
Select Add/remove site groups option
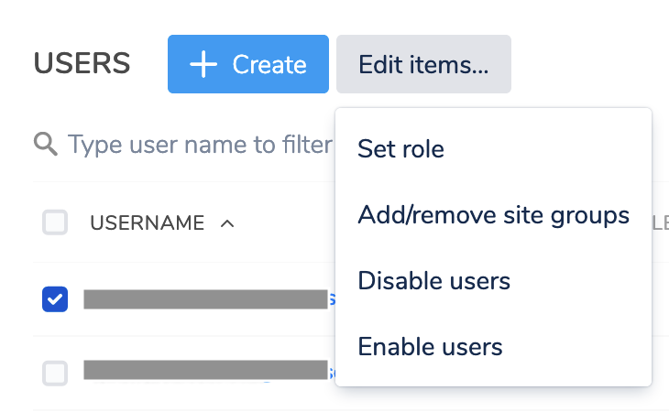click(493, 215)
